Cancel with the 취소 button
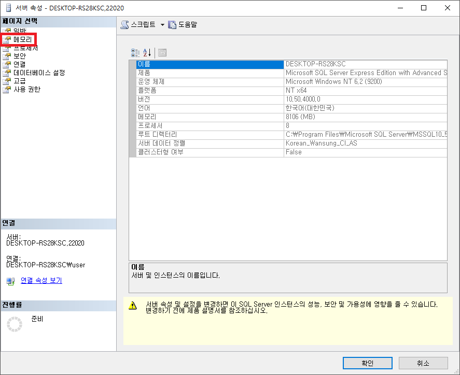Viewport: 460px width, 375px height. [423, 363]
